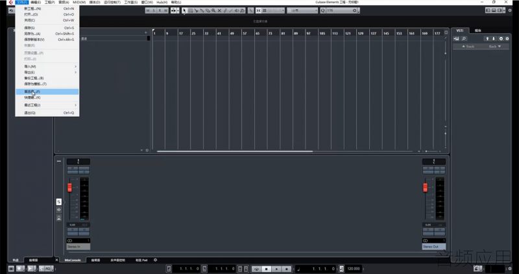Click the Stereo Out channel label
Screen dimensions: 519x274
click(433, 247)
